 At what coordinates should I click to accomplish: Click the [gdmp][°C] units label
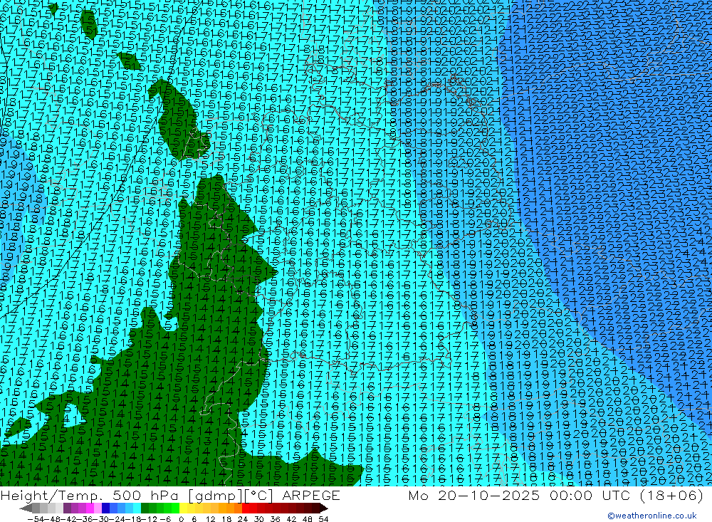(x=232, y=495)
